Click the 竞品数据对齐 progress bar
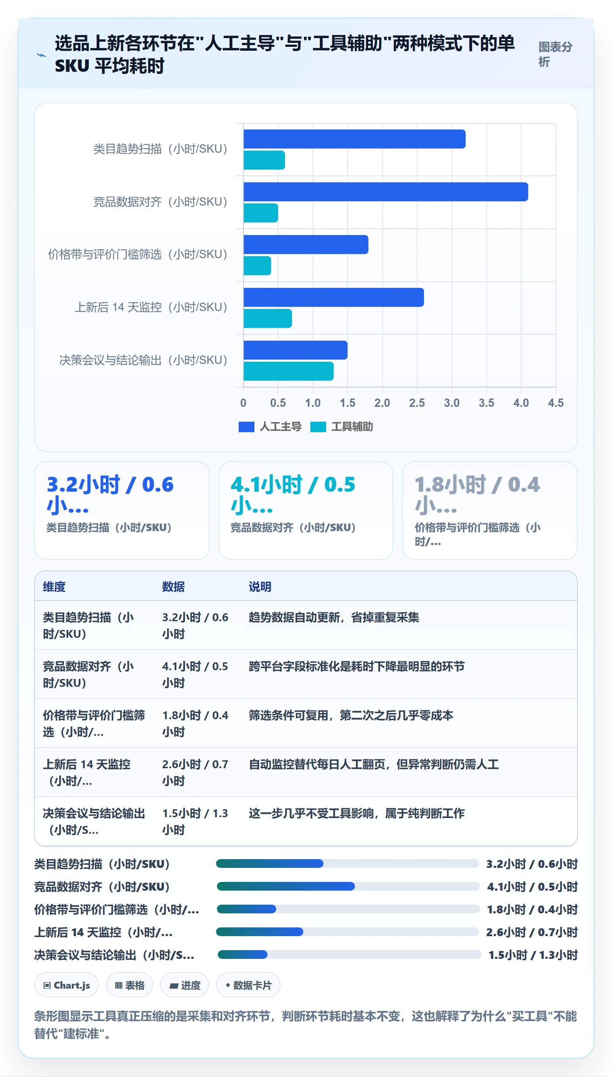The width and height of the screenshot is (612, 1077). point(348,886)
